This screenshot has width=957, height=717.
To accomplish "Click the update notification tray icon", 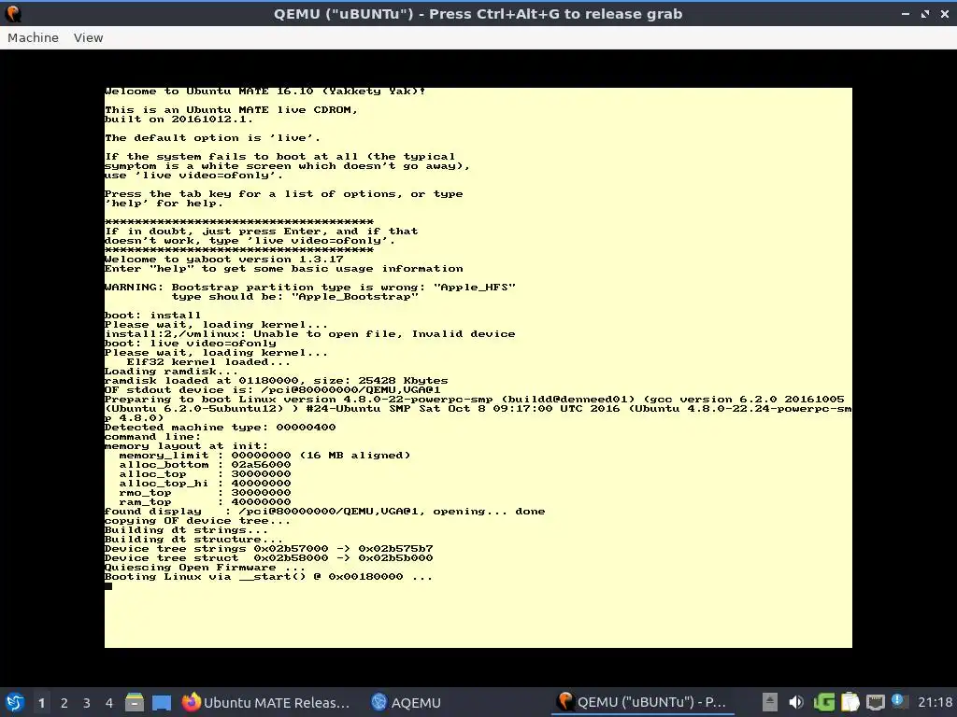I will (x=898, y=701).
